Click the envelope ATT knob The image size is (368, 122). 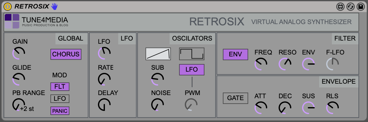click(261, 108)
